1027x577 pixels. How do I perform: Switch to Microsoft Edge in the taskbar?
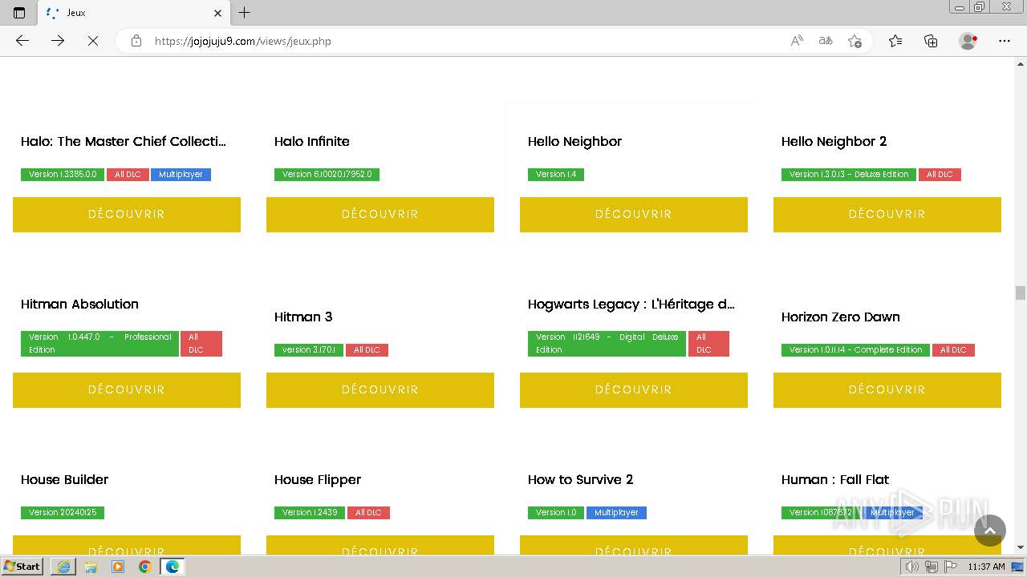tap(173, 567)
